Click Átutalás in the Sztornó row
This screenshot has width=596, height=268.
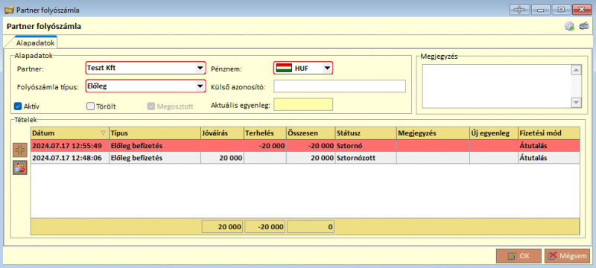549,145
